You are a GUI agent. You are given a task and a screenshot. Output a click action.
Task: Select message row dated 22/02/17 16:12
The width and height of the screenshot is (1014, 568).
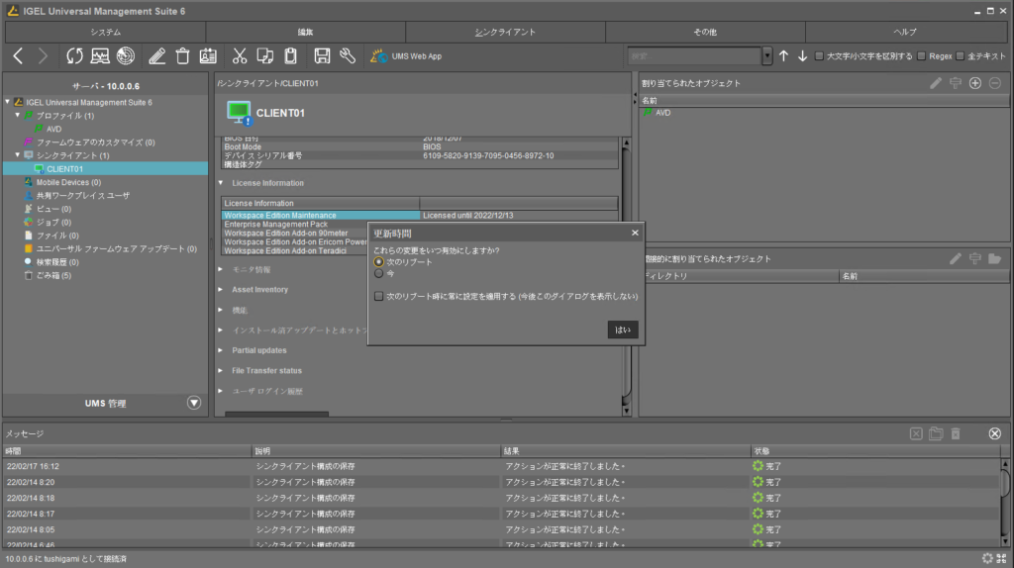[x=501, y=466]
